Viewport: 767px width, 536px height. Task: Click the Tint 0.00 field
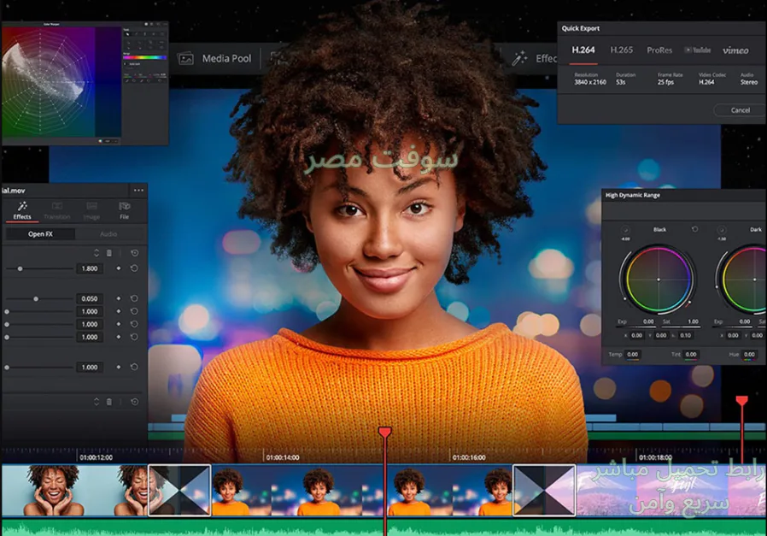(691, 355)
